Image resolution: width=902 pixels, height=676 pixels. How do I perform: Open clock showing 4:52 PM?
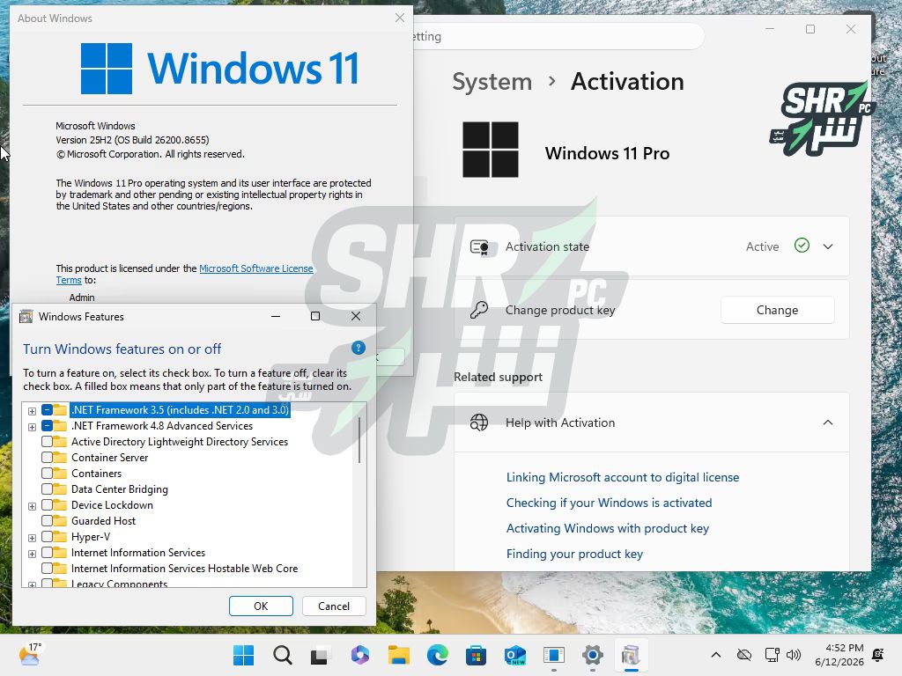tap(839, 655)
